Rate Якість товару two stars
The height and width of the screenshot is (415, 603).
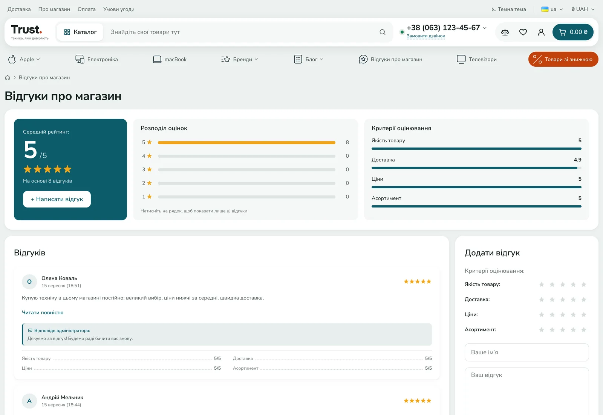[x=552, y=284]
